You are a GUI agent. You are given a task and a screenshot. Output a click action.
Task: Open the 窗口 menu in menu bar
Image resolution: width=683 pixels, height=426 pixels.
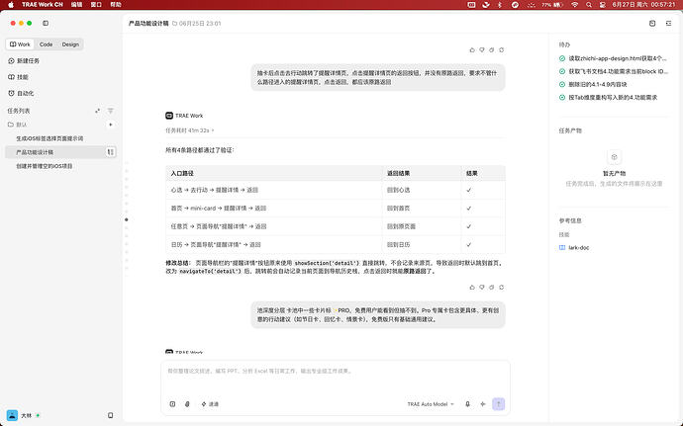coord(96,4)
